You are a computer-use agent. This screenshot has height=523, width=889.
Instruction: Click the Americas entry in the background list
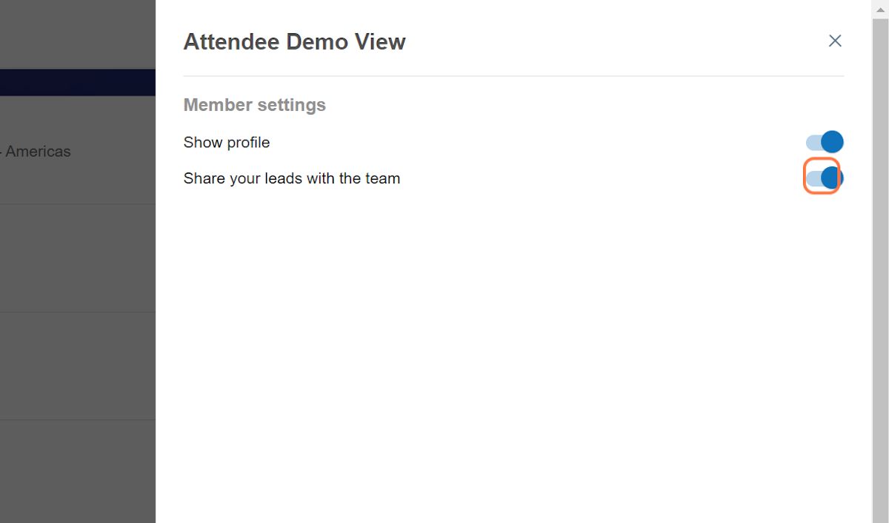point(37,151)
